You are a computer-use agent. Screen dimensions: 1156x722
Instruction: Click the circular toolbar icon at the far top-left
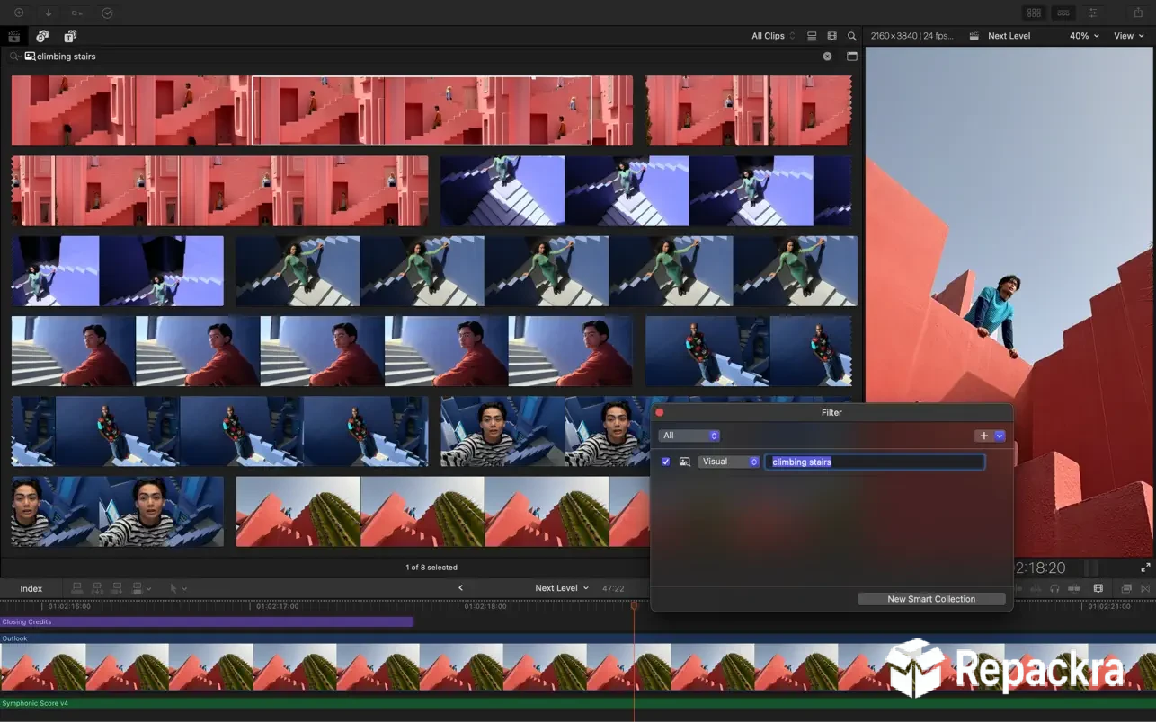point(19,13)
